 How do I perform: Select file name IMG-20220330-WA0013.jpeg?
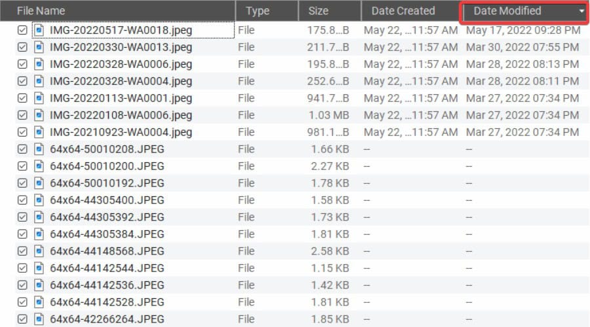click(x=121, y=47)
